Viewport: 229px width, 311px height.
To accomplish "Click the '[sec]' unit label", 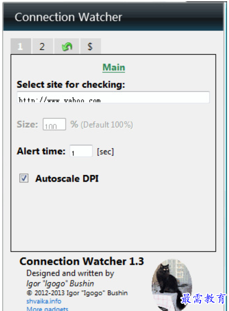I will click(105, 152).
